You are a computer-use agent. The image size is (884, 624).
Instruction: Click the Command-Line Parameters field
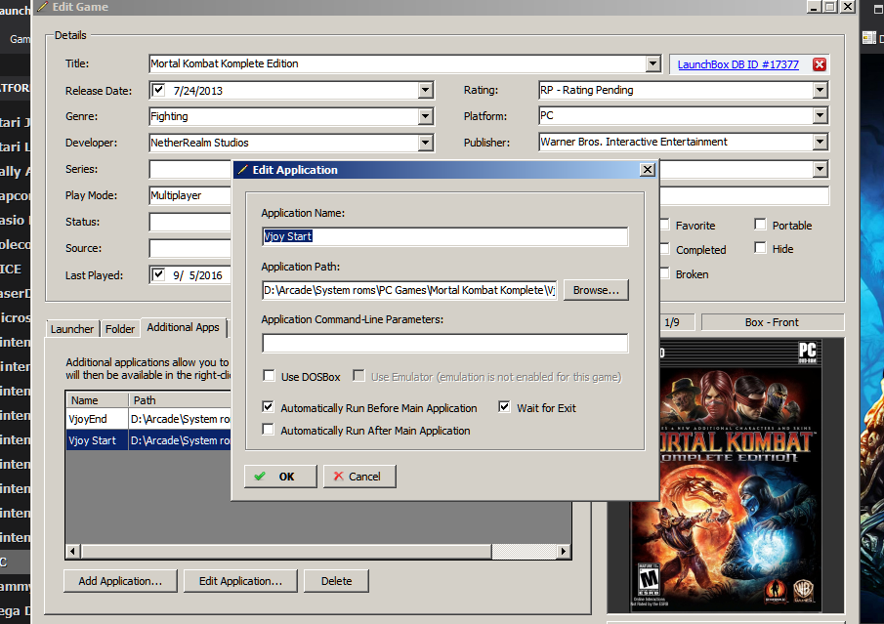click(x=444, y=343)
